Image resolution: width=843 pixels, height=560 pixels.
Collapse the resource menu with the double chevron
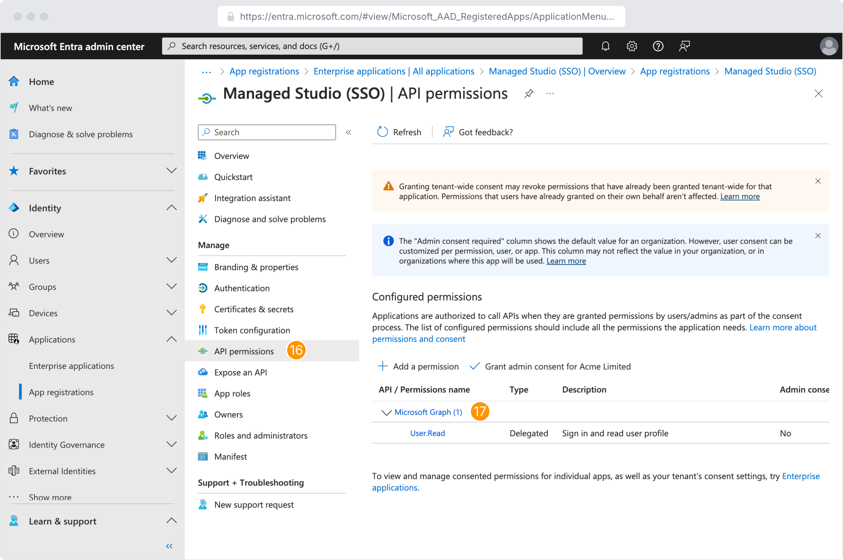(x=348, y=132)
